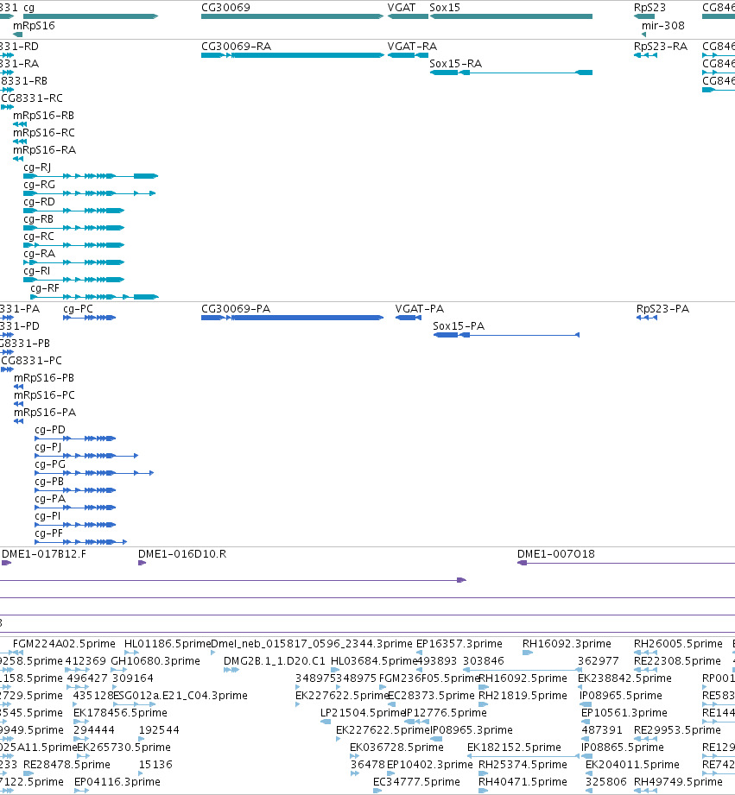Select the VGAT-PA protein label

click(x=420, y=308)
